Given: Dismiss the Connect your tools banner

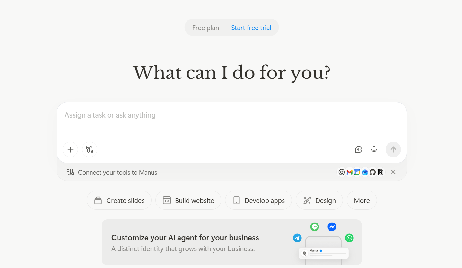Looking at the screenshot, I should 393,172.
